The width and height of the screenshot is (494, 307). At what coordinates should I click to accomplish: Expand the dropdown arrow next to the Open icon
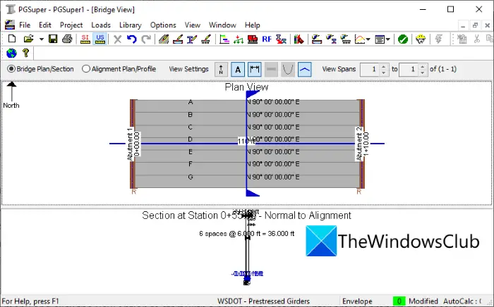tap(41, 39)
